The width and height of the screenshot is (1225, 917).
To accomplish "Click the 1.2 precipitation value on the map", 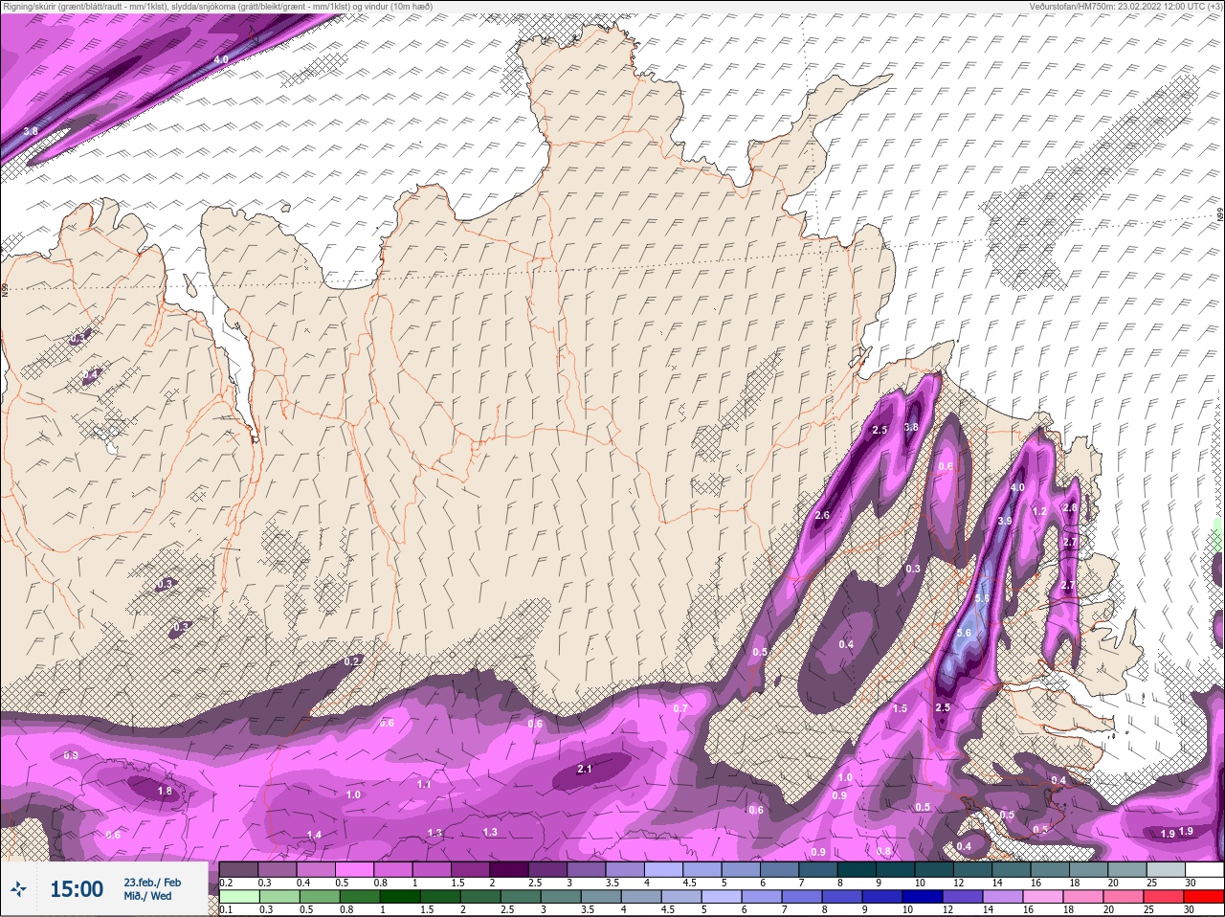I will pyautogui.click(x=1039, y=511).
